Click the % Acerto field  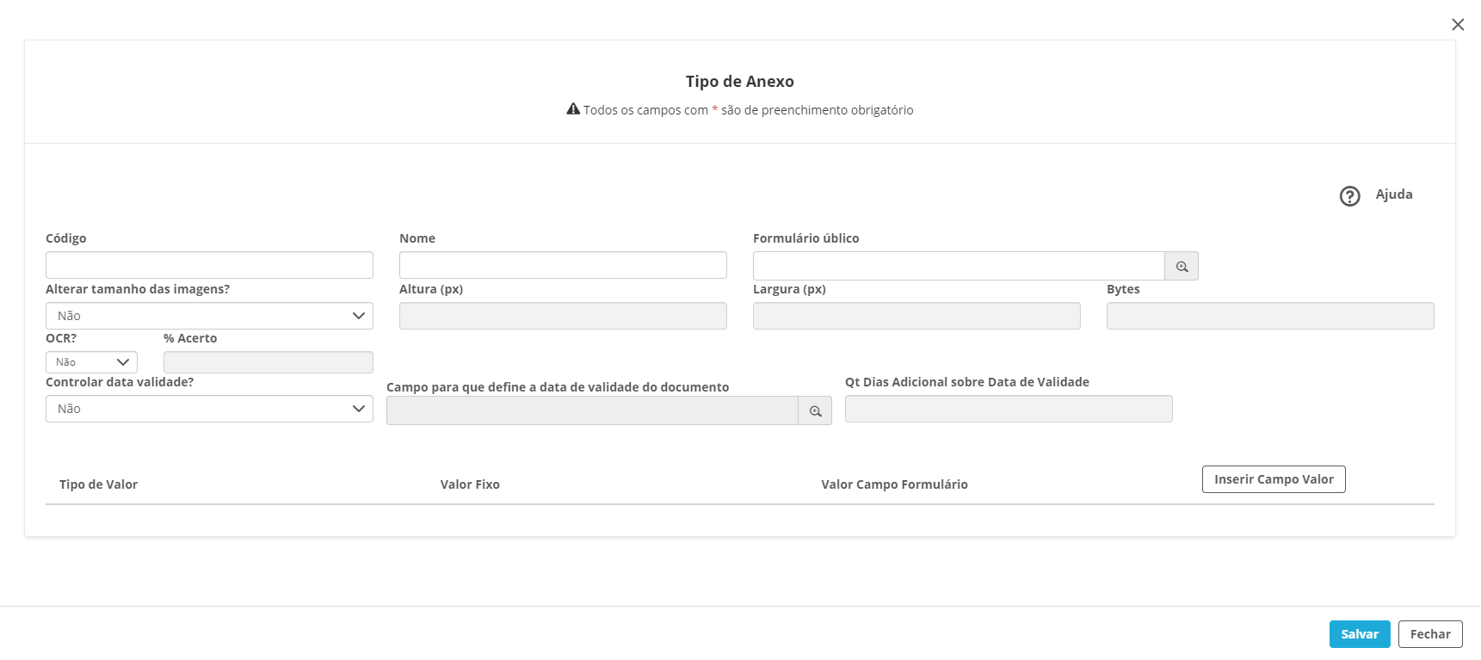pos(268,362)
